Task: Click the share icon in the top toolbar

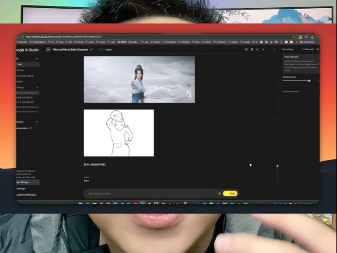Action: (x=257, y=49)
